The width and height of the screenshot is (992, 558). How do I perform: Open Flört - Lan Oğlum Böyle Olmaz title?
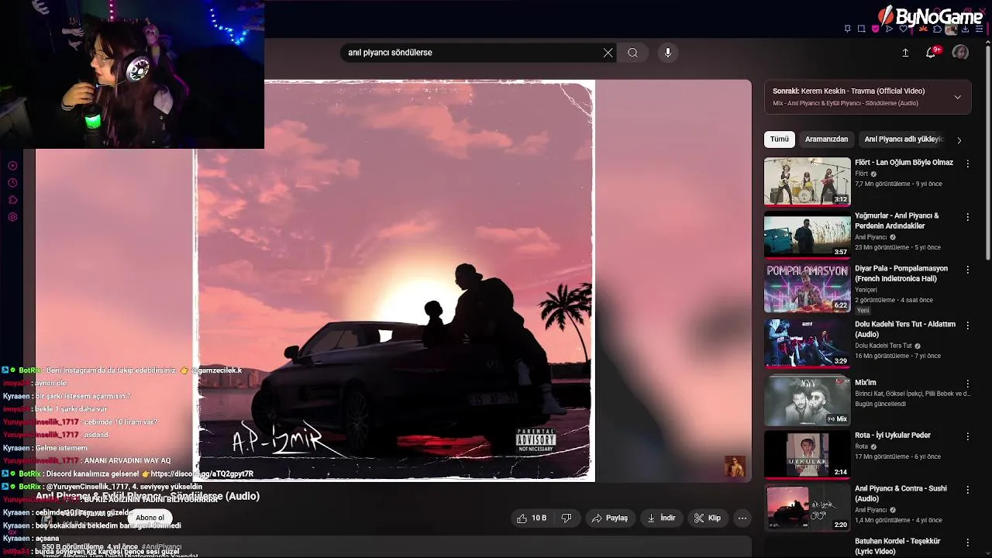pyautogui.click(x=904, y=163)
